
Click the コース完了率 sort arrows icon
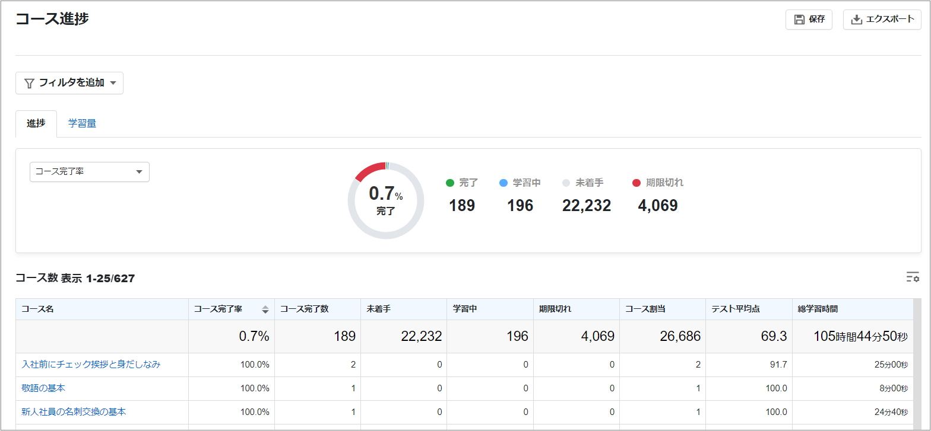point(265,309)
